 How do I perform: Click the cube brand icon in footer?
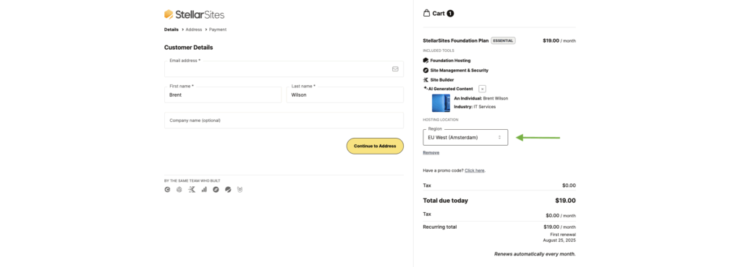(x=179, y=190)
